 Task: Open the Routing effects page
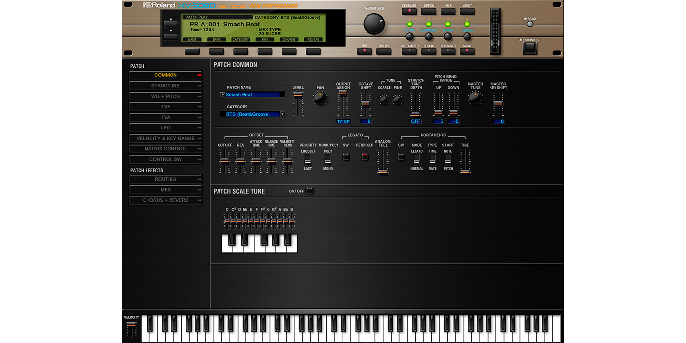click(166, 180)
